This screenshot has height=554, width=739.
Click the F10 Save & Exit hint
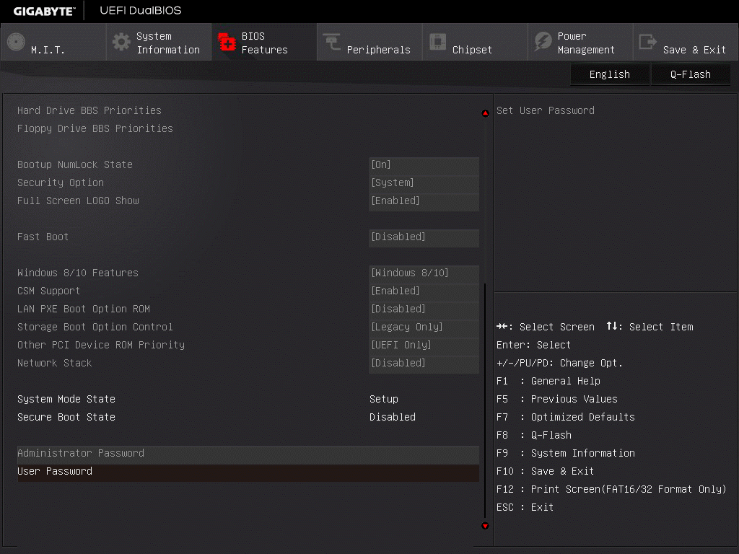[546, 472]
